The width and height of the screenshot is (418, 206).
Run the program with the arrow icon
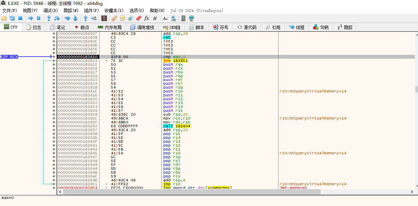31,18
